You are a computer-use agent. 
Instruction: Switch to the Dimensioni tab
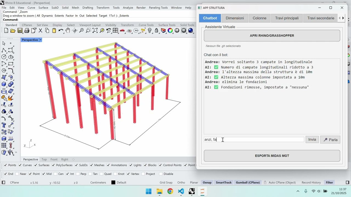click(x=235, y=18)
